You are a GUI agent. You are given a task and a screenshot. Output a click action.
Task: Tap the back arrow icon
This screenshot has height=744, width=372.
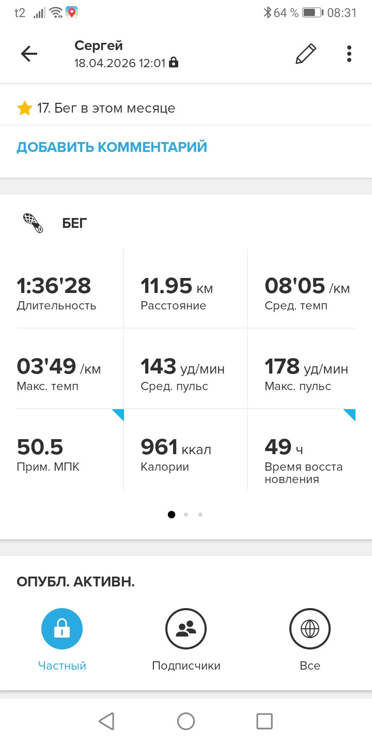click(29, 54)
